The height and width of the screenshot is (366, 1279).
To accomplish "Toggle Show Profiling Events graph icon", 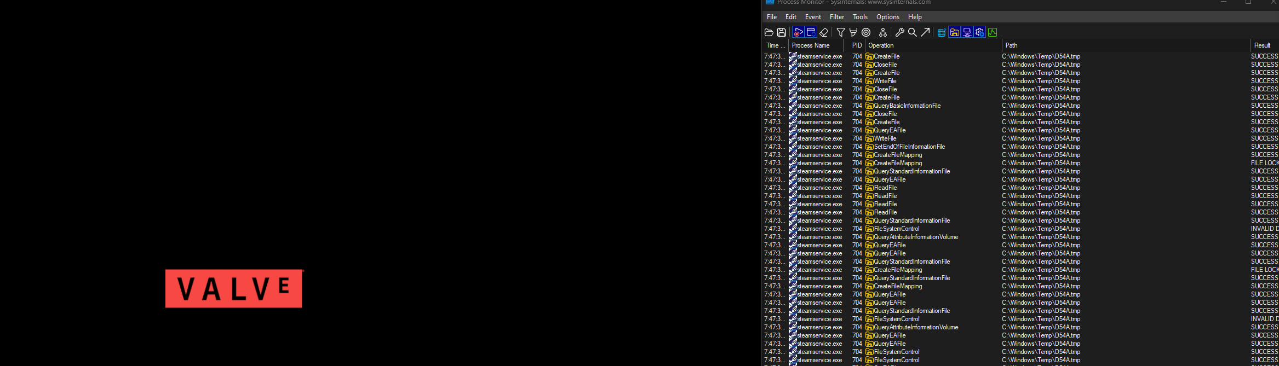I will click(x=993, y=32).
